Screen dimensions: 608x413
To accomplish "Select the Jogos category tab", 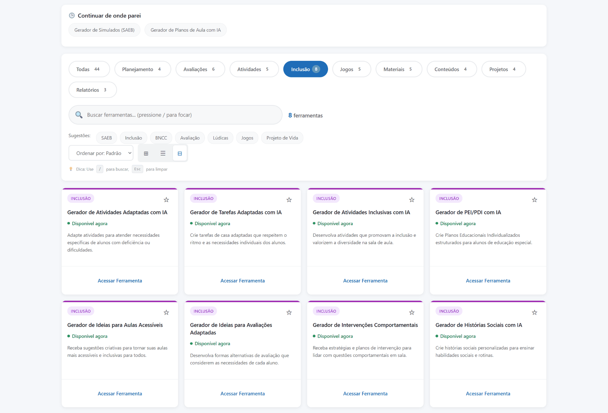I will tap(351, 69).
